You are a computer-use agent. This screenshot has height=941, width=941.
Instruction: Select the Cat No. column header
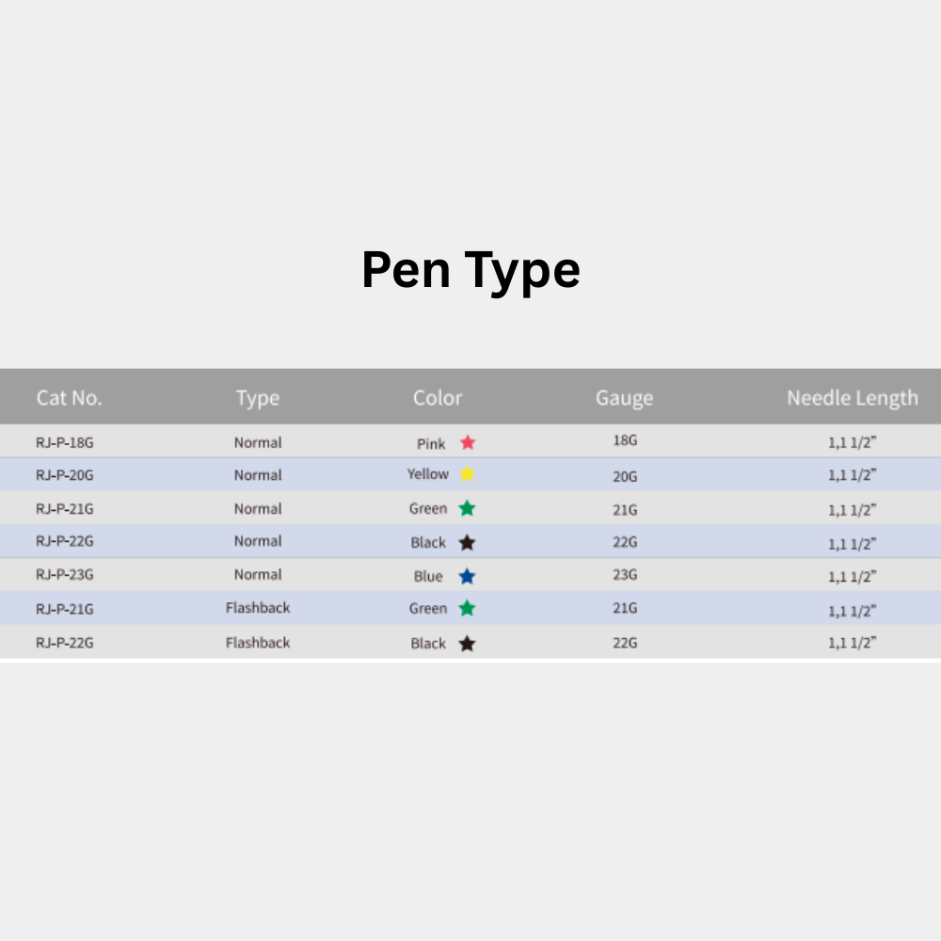(69, 398)
